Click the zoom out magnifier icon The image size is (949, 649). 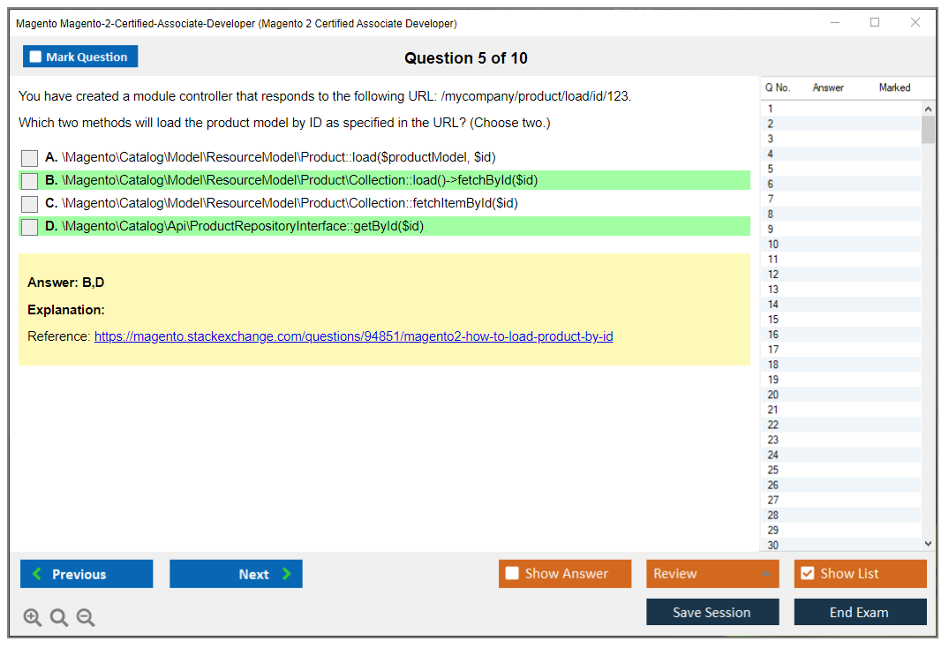pos(86,618)
